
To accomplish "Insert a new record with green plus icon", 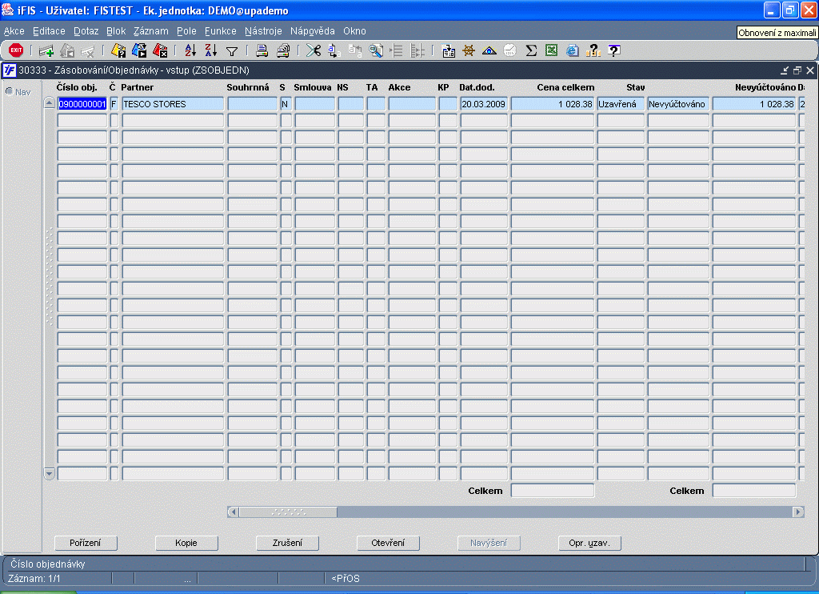I will point(46,50).
